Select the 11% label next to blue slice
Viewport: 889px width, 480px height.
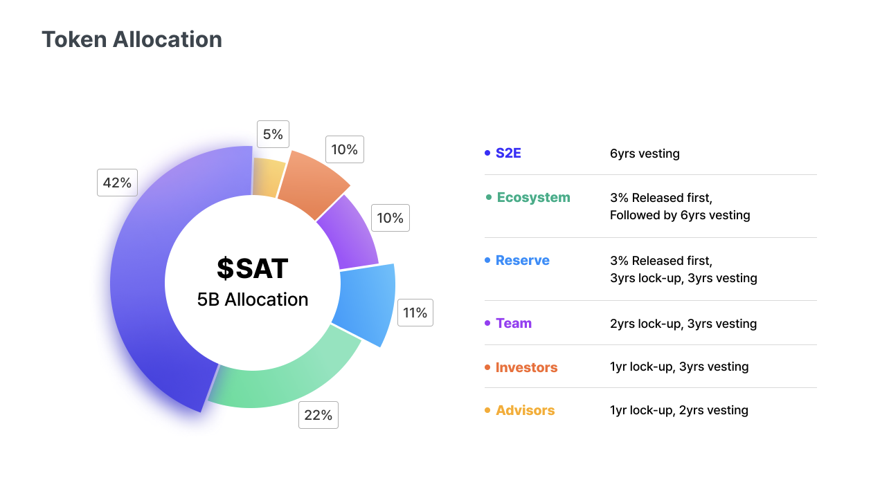(415, 313)
